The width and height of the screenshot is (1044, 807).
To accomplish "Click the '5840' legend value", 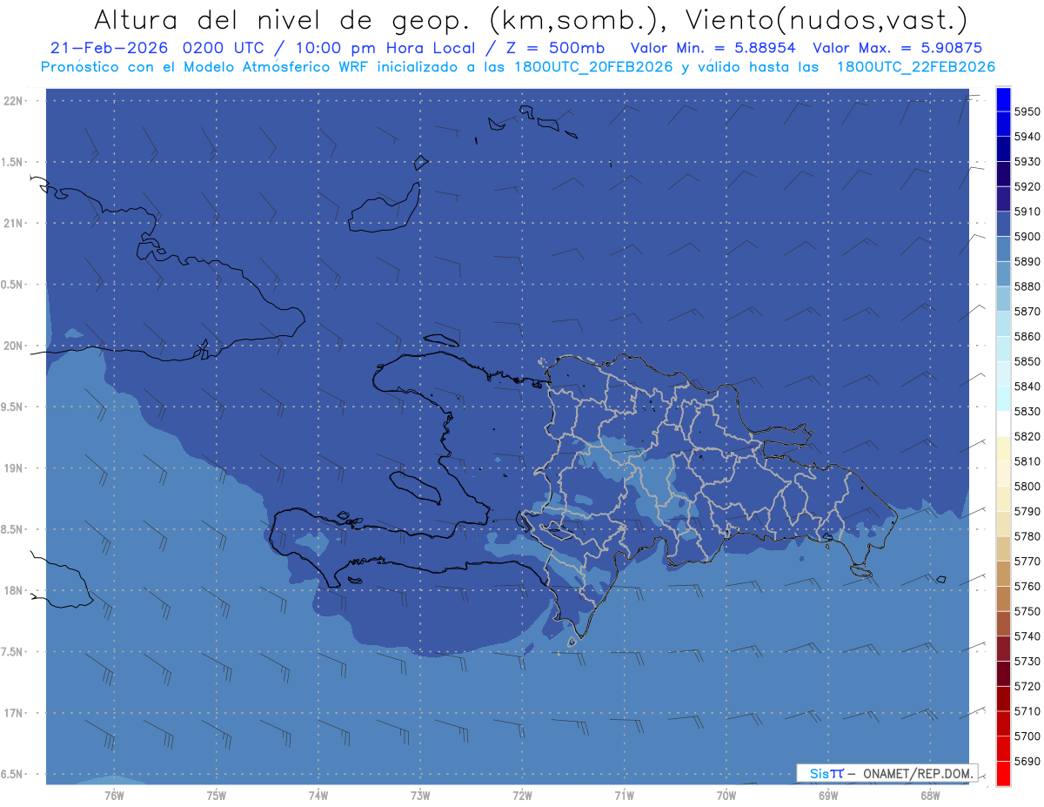I will pyautogui.click(x=1027, y=387).
